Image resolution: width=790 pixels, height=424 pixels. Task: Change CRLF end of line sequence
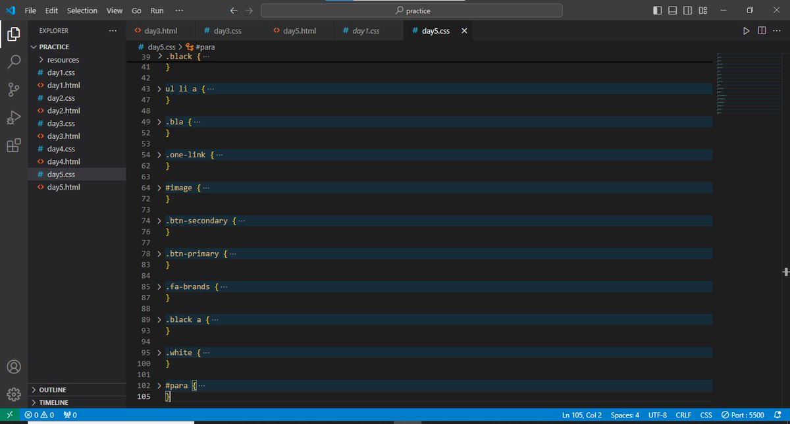[x=683, y=415]
